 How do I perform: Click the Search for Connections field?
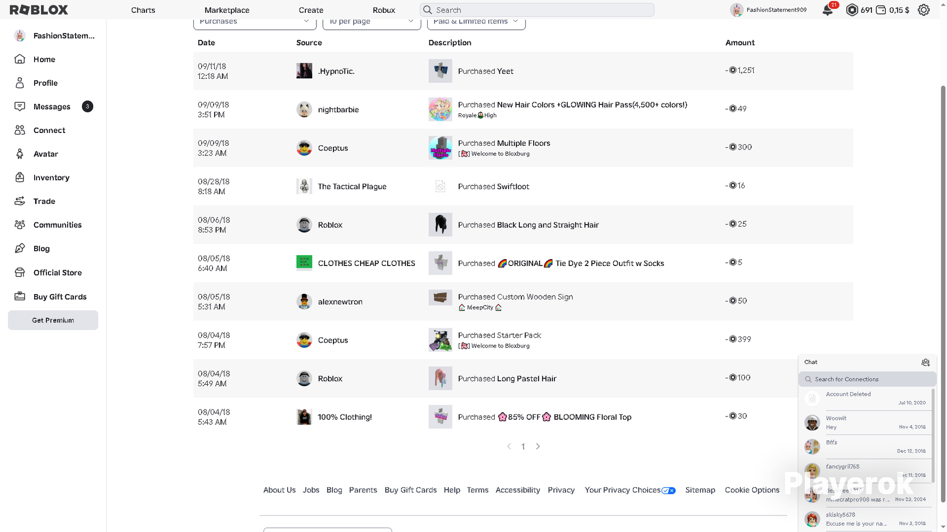pos(867,379)
